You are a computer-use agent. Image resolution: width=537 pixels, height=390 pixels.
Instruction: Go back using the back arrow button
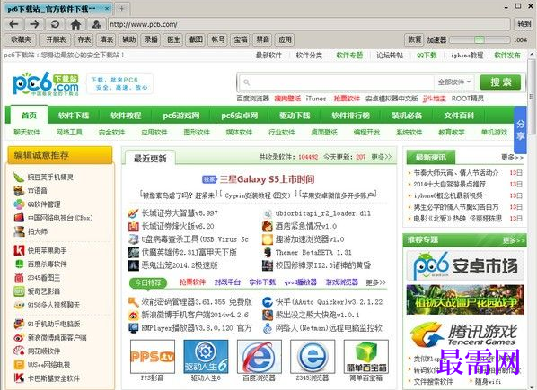pos(14,24)
